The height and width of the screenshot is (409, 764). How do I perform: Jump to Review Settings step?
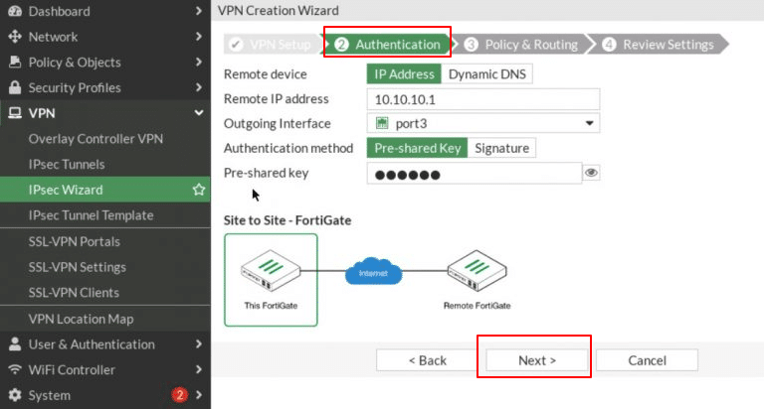coord(661,45)
